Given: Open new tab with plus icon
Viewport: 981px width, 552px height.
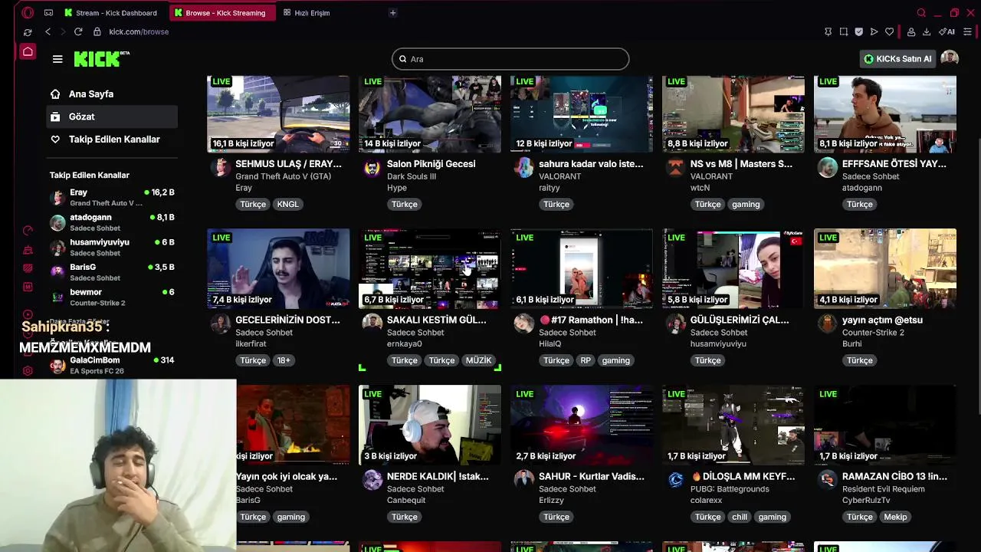Looking at the screenshot, I should point(392,12).
